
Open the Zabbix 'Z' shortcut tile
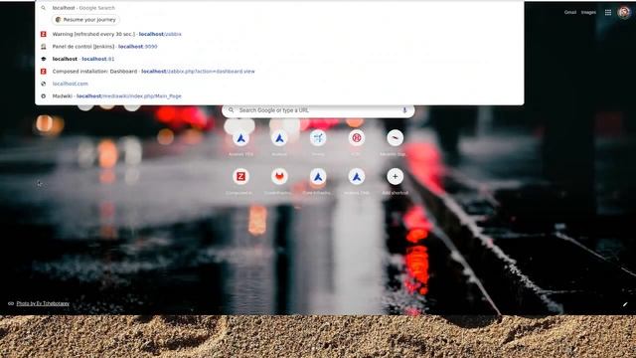[x=240, y=177]
